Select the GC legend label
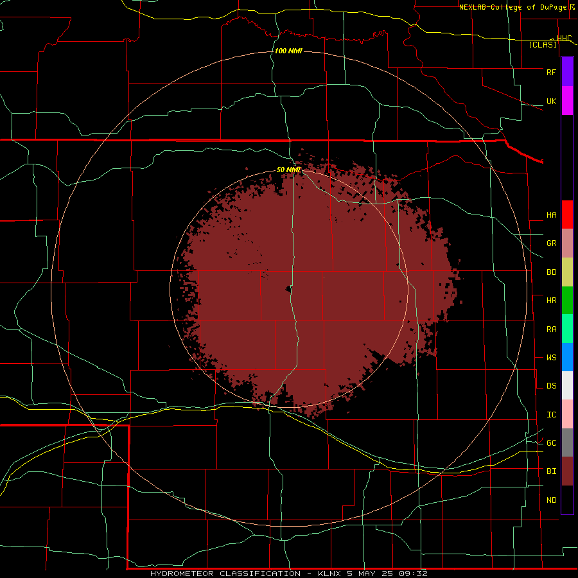The image size is (578, 578). pyautogui.click(x=551, y=443)
